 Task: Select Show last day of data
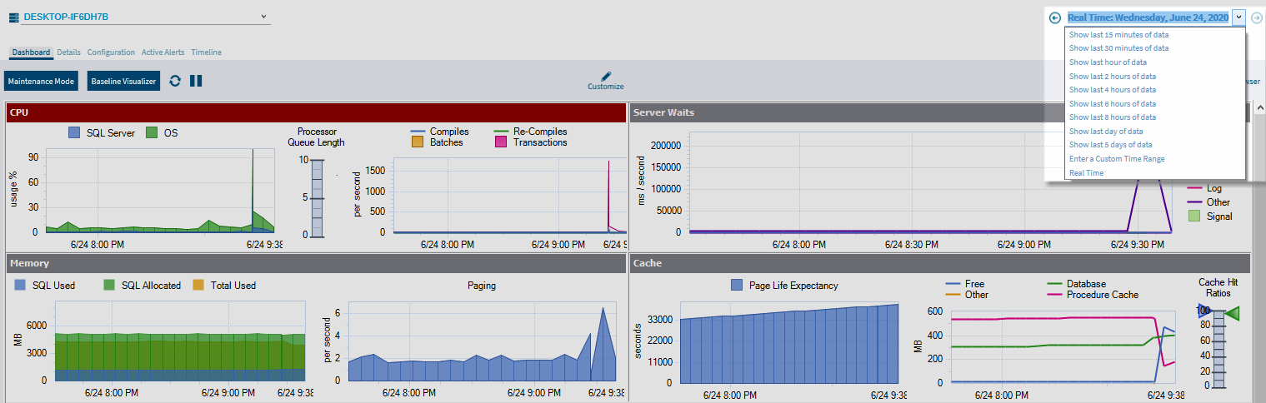coord(1106,132)
